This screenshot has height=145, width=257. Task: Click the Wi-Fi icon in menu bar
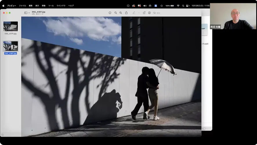(178, 6)
